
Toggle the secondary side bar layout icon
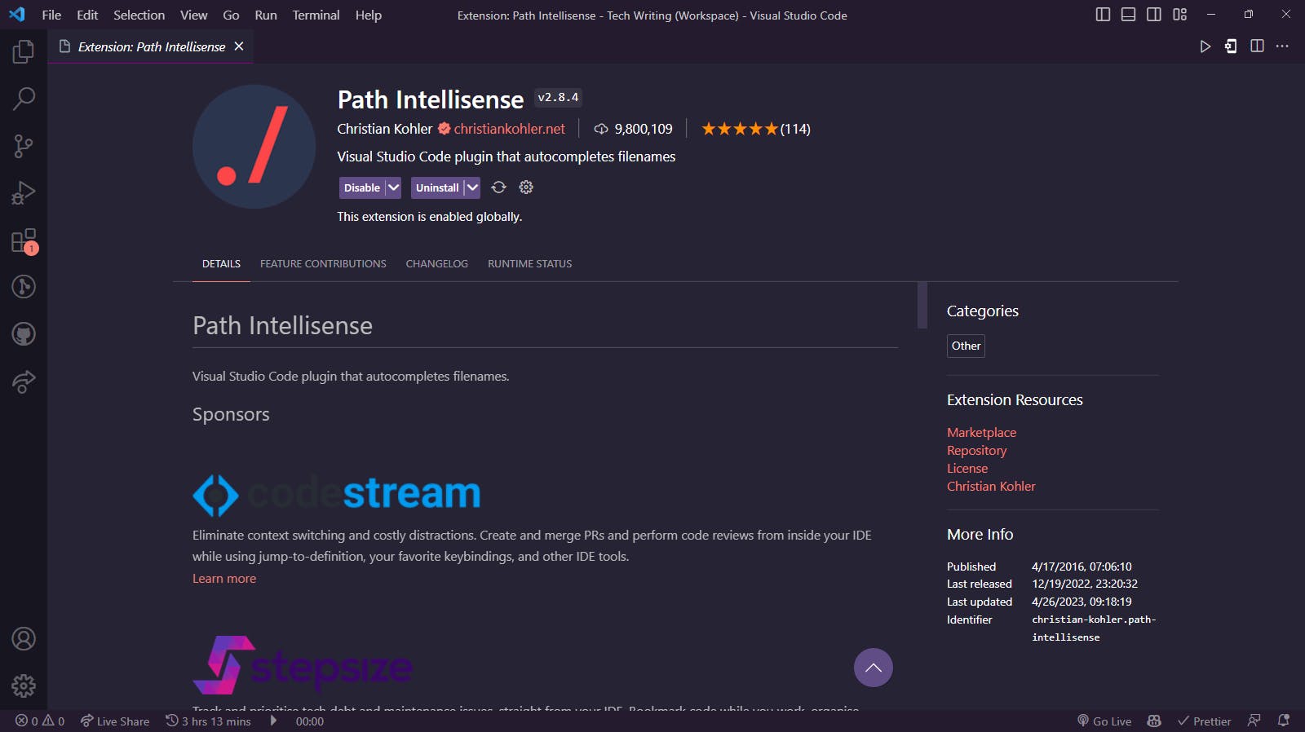[x=1153, y=15]
